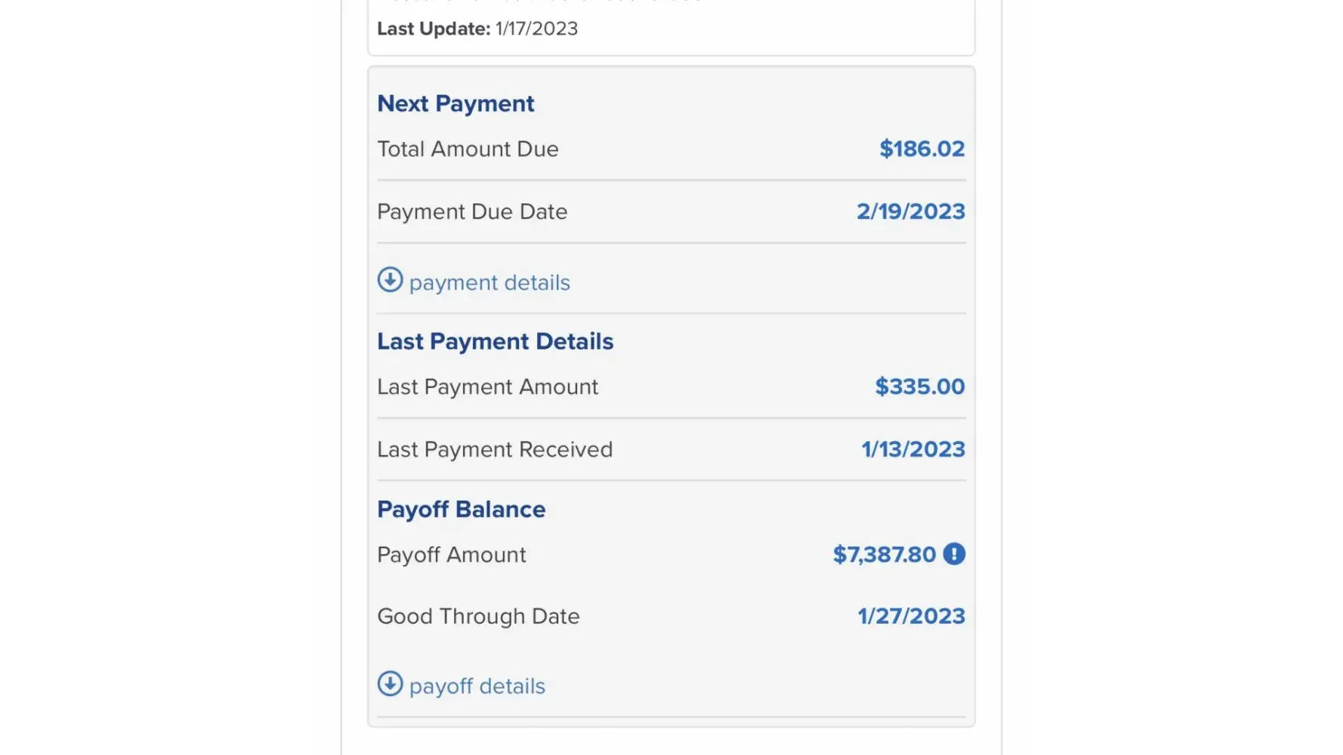Viewport: 1343px width, 755px height.
Task: Click the Total Amount Due label
Action: click(x=468, y=149)
